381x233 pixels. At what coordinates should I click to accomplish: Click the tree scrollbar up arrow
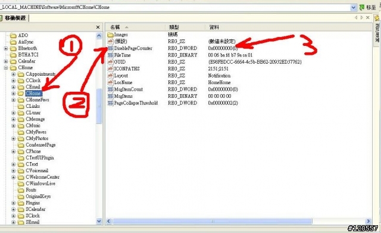click(x=99, y=36)
